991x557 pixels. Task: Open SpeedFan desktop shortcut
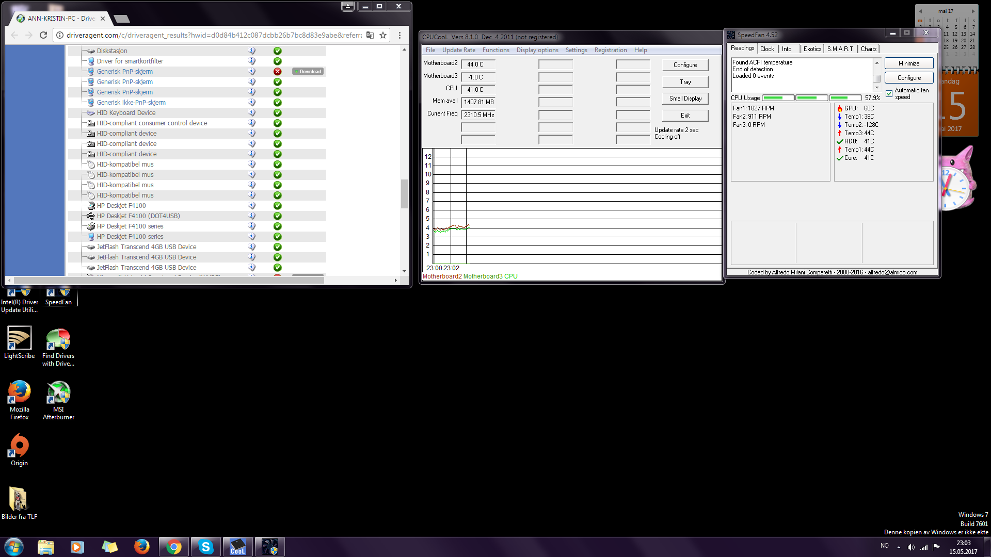(x=58, y=297)
